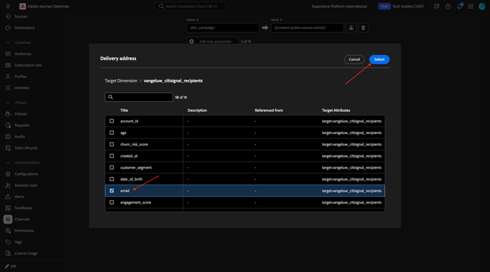The width and height of the screenshot is (490, 272).
Task: Open Sources in the sidebar
Action: [21, 16]
